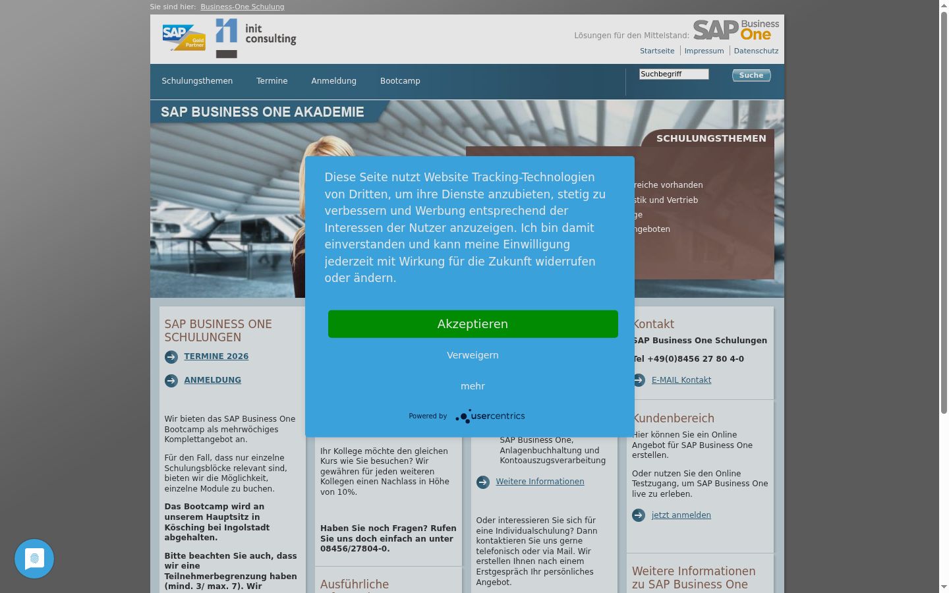Viewport: 949px width, 593px height.
Task: Click the SAP Gold Partner logo
Action: tap(184, 38)
